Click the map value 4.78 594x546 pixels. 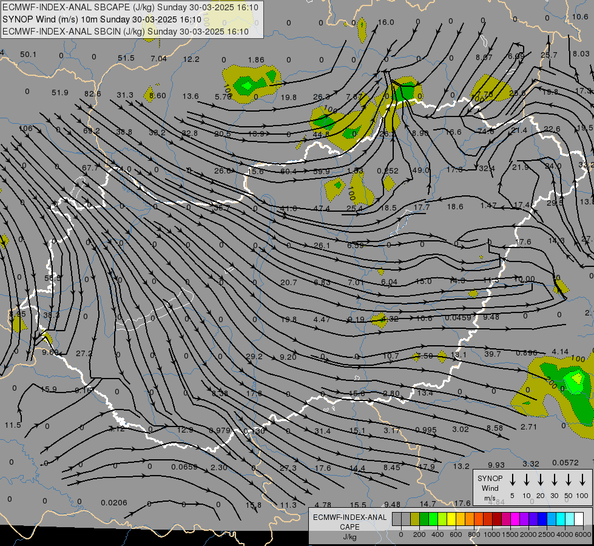pyautogui.click(x=323, y=505)
